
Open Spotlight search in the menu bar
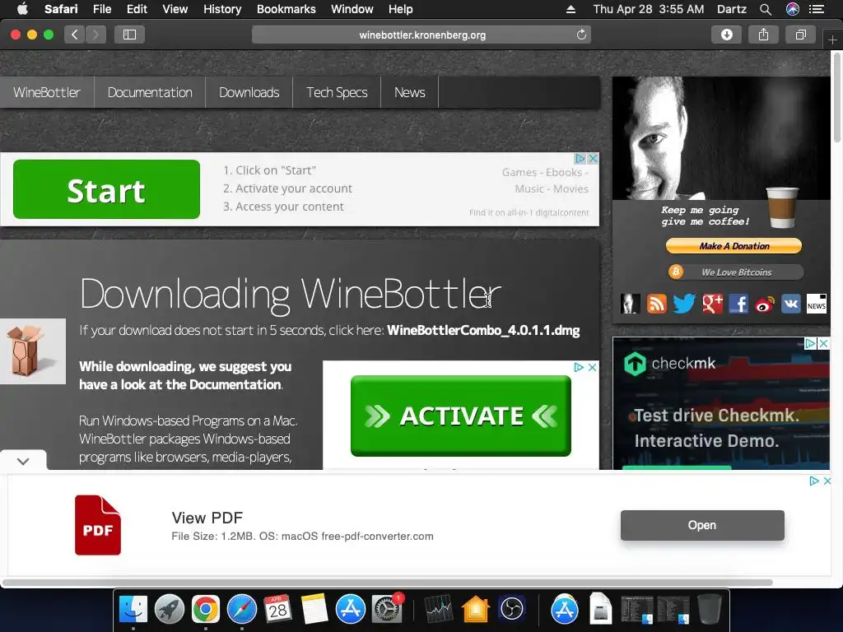tap(766, 9)
